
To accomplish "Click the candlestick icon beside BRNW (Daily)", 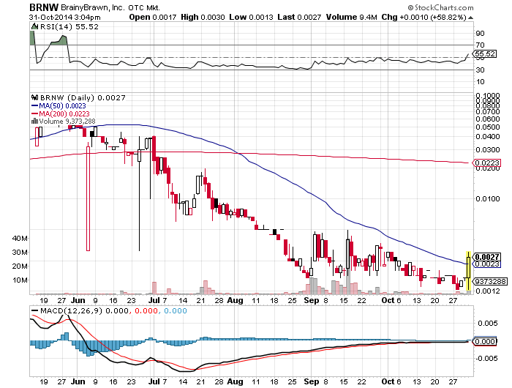I will pos(34,97).
